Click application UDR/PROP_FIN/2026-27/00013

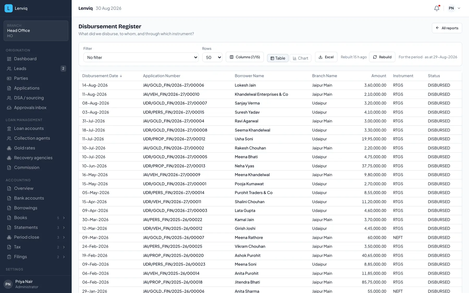tap(174, 166)
